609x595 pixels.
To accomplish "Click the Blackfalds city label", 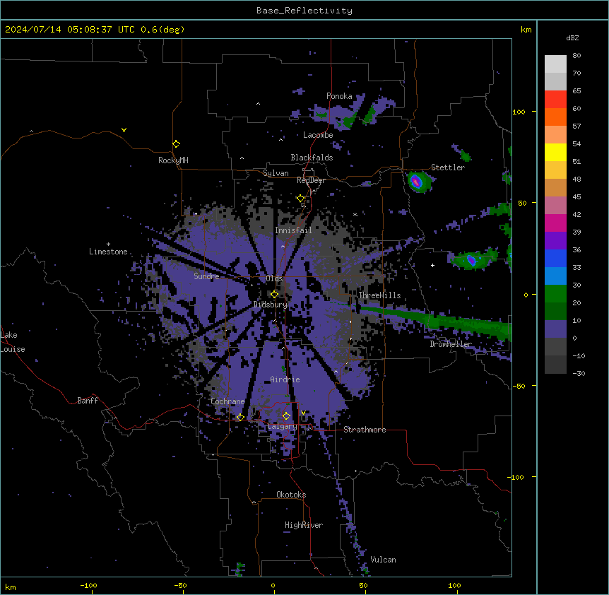I will 312,158.
